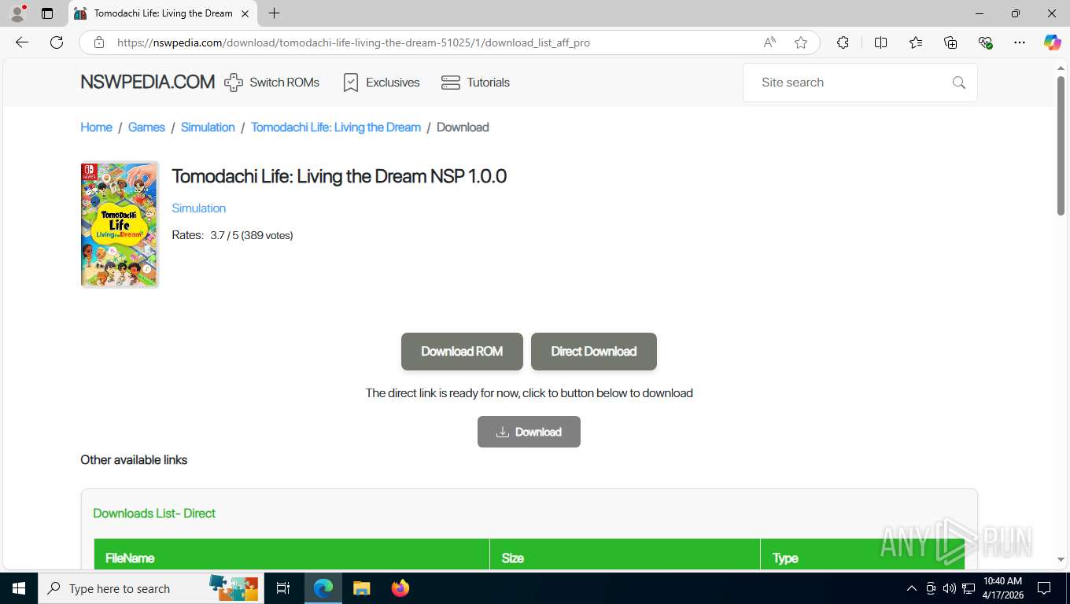Open Favorites list icon

point(916,42)
